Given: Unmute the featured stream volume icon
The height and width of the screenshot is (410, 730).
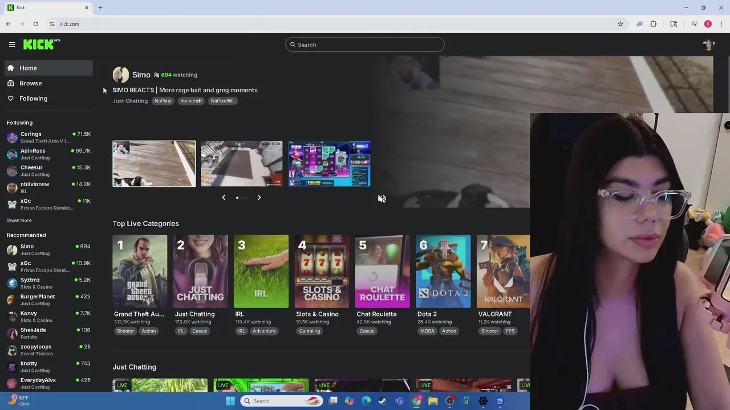Looking at the screenshot, I should click(382, 199).
